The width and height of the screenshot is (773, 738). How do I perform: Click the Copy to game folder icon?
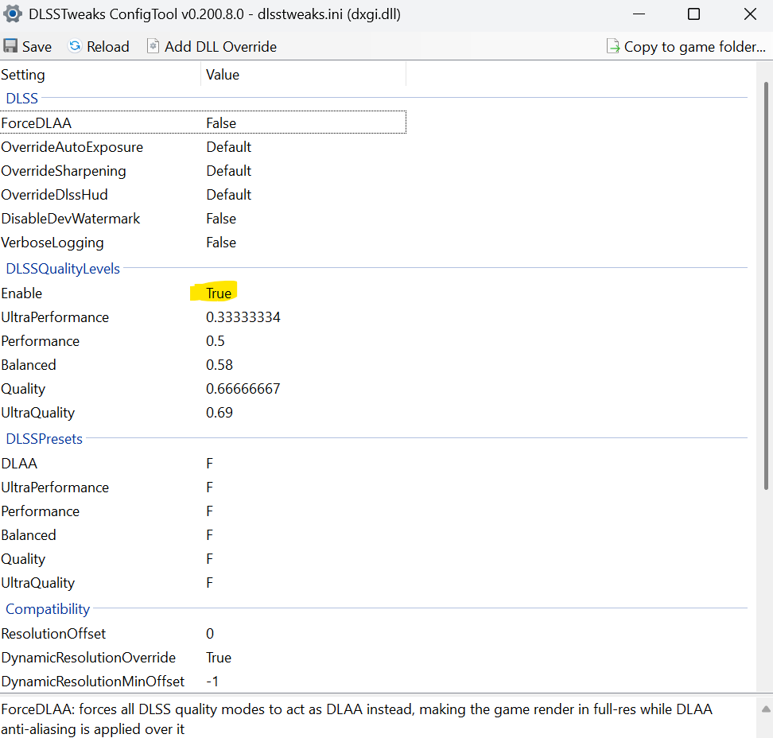[x=613, y=47]
